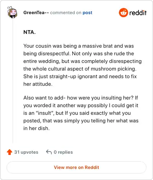The height and width of the screenshot is (180, 153).
Task: Click the line 'her attitude.'
Action: coord(38,84)
